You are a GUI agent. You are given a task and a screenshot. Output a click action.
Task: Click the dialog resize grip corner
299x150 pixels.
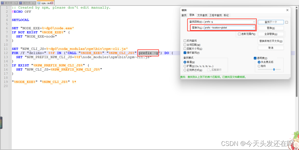click(289, 78)
